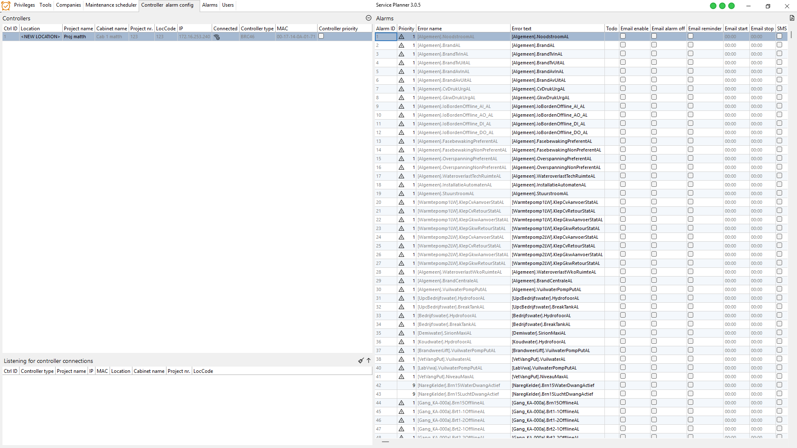Viewport: 797px width, 448px height.
Task: Click the Alarm ID cell of row 1
Action: (x=386, y=37)
